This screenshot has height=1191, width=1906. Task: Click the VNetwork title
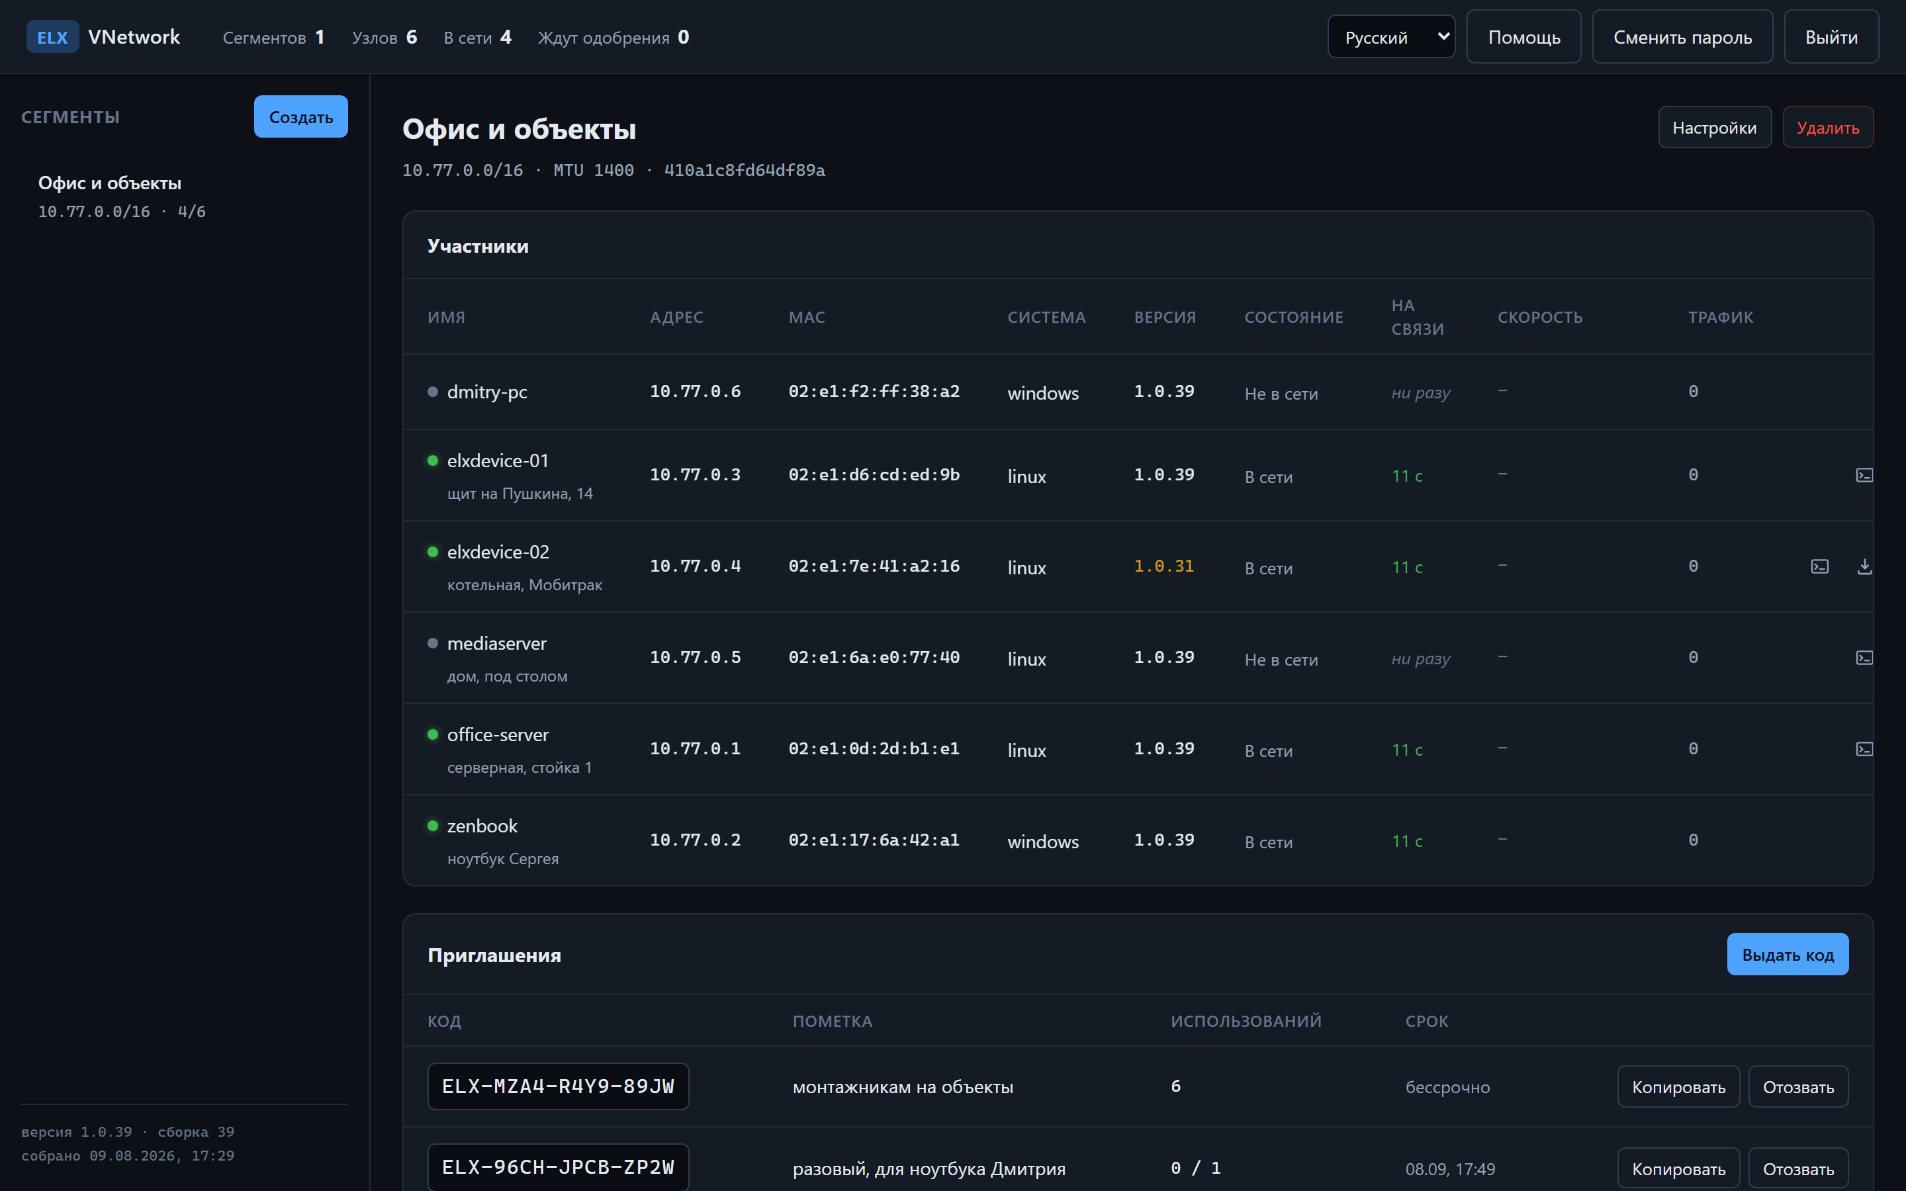point(134,37)
